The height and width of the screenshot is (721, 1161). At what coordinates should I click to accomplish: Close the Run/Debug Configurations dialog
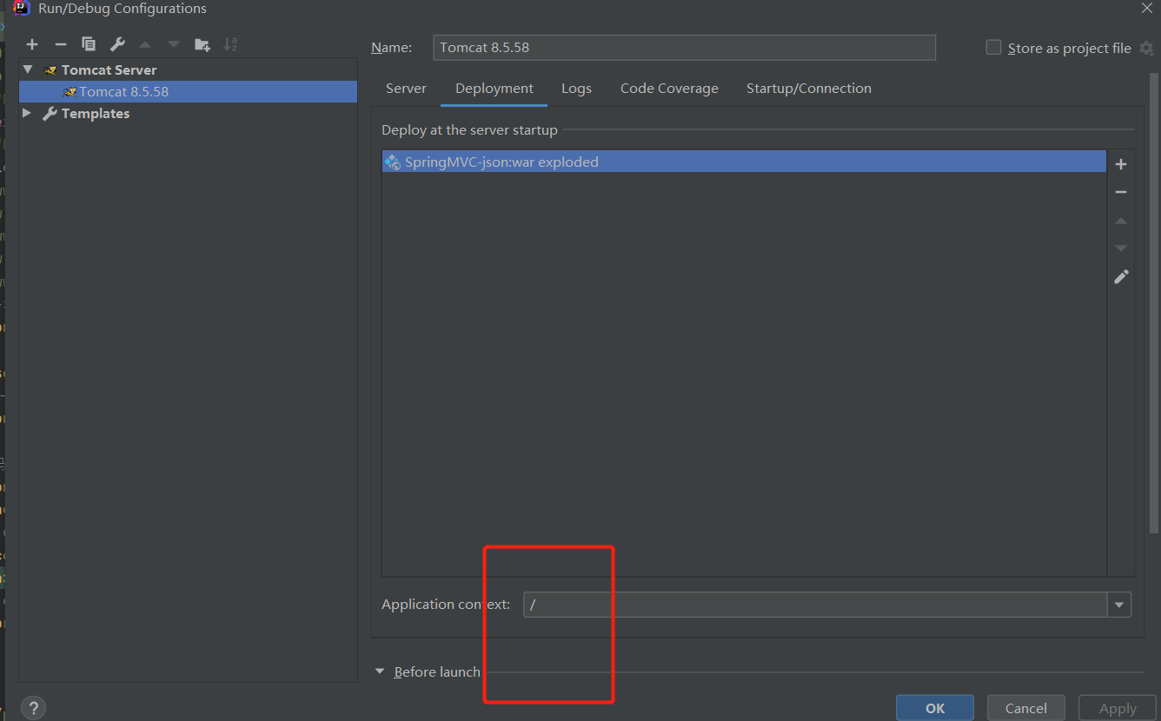click(x=1146, y=8)
